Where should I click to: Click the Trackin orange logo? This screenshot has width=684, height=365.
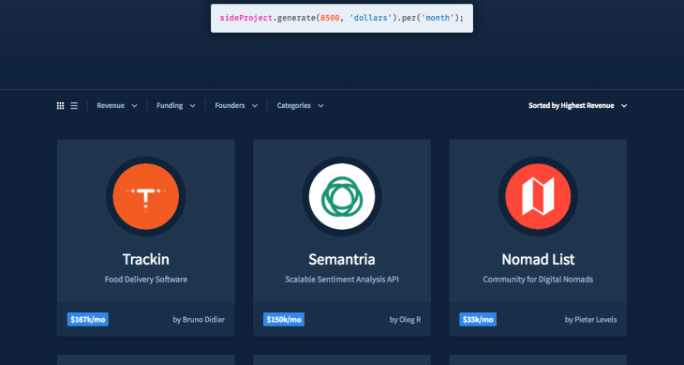click(145, 196)
